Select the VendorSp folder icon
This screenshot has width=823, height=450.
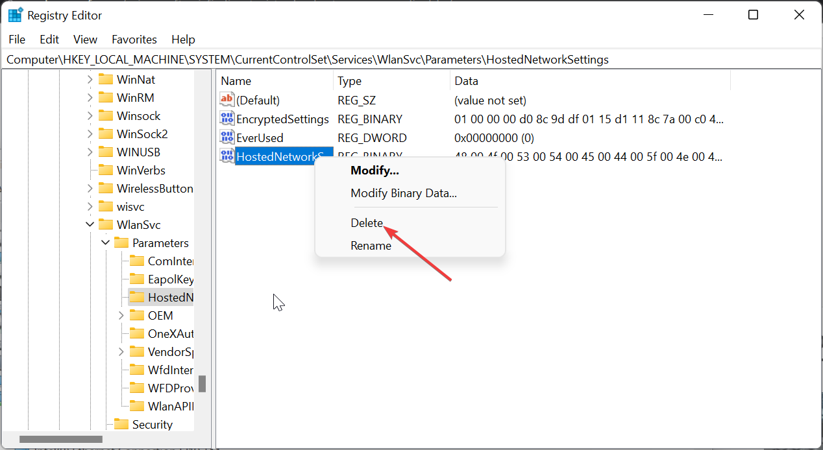pos(137,351)
